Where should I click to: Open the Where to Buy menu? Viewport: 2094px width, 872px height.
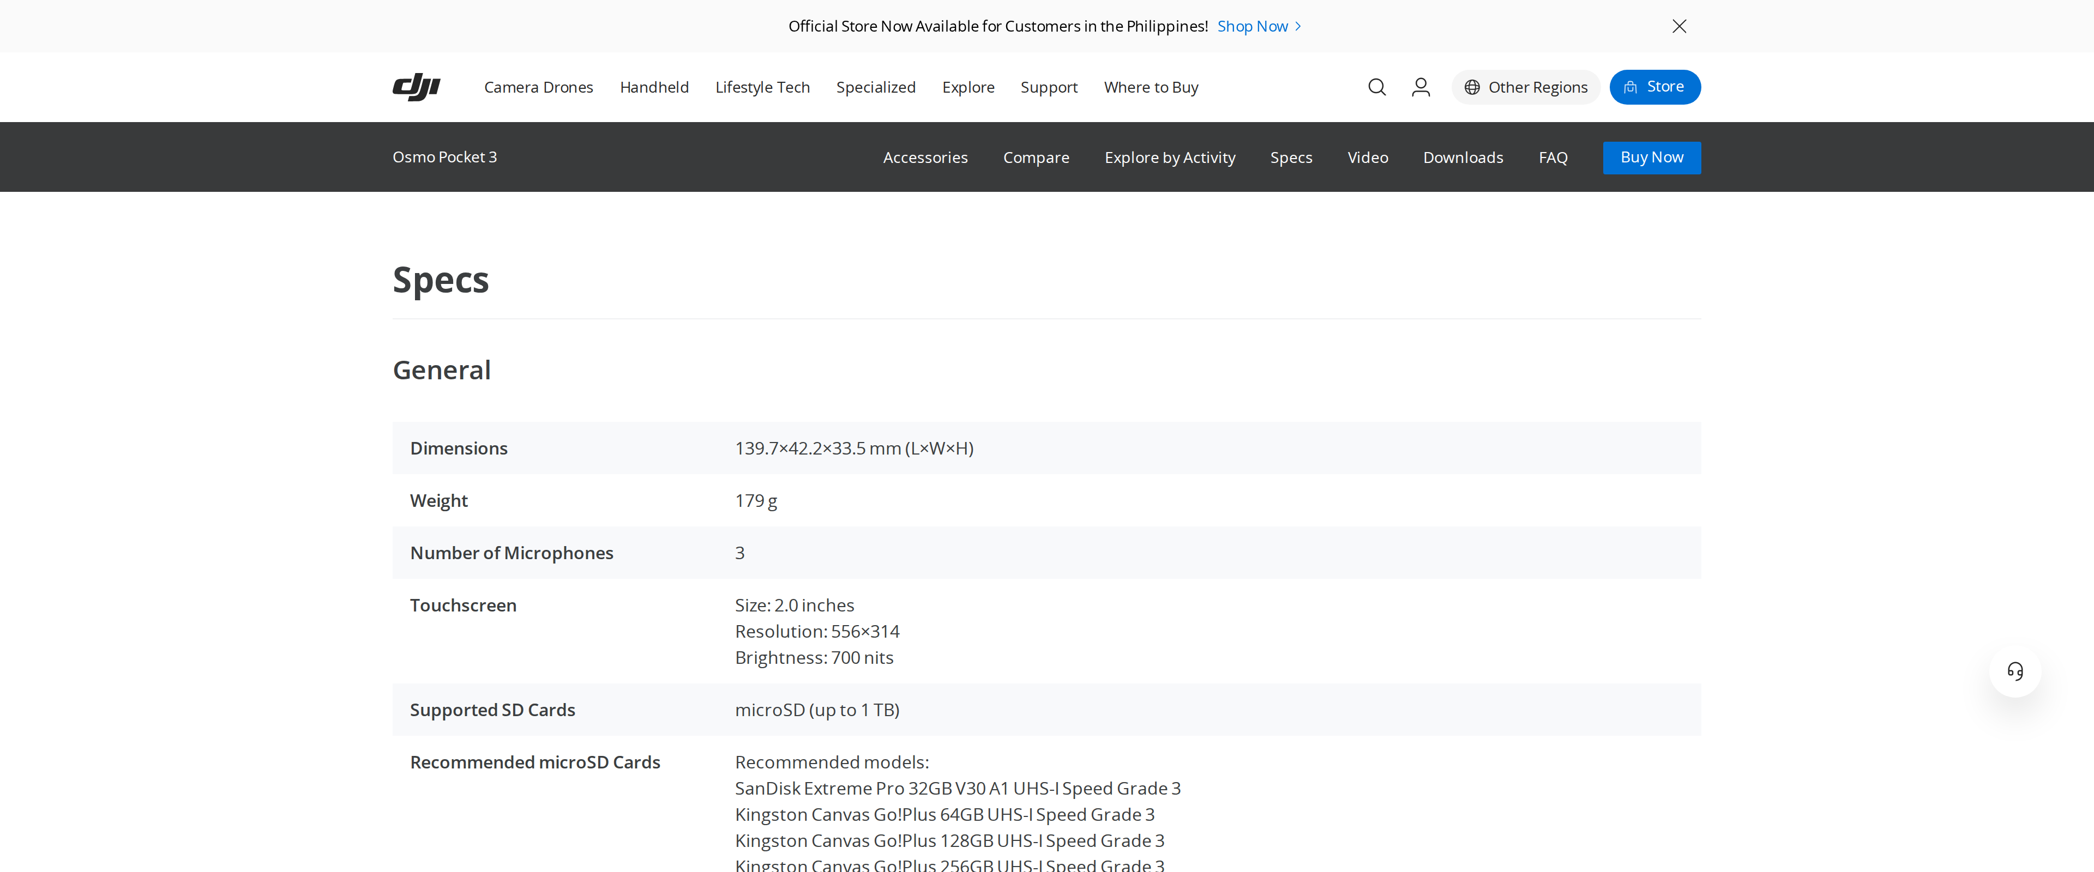(x=1150, y=87)
